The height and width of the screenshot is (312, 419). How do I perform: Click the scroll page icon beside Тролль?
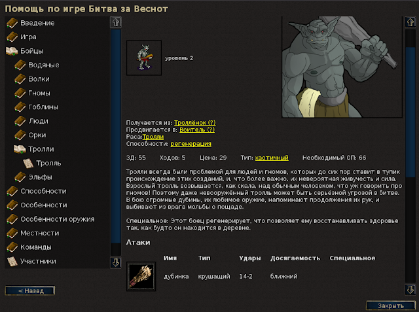pos(28,163)
